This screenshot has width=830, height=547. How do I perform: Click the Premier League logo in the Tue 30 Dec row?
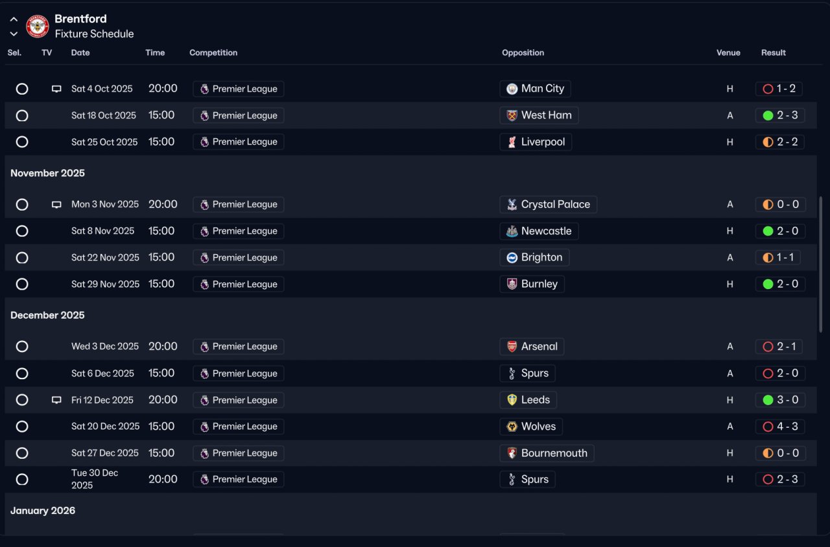click(x=204, y=480)
